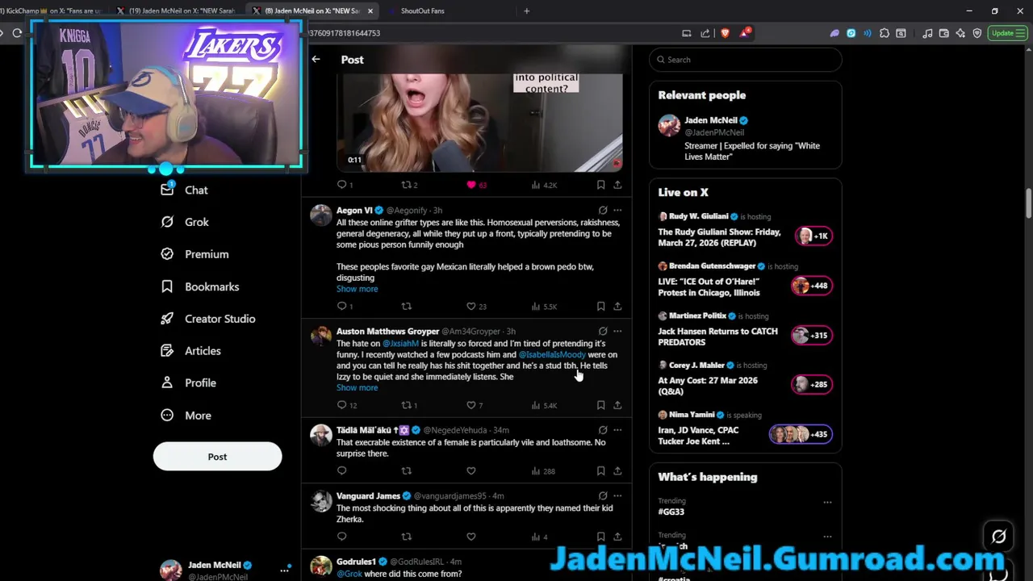Open options for #GG33 trend
1033x581 pixels.
click(x=827, y=502)
